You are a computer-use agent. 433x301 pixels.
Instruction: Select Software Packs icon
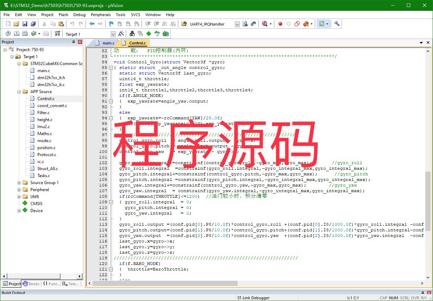click(x=157, y=34)
